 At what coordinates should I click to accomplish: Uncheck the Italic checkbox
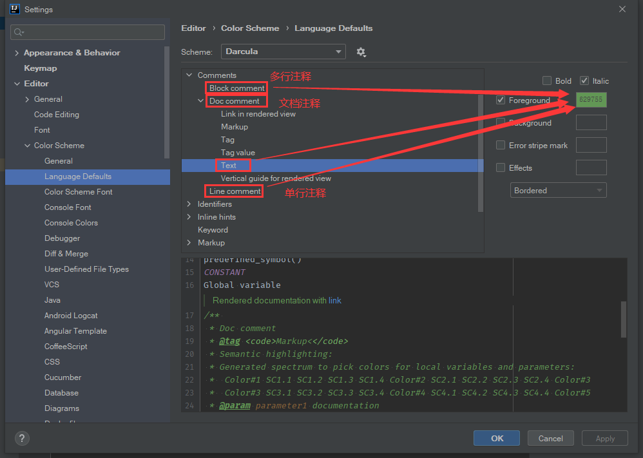584,81
